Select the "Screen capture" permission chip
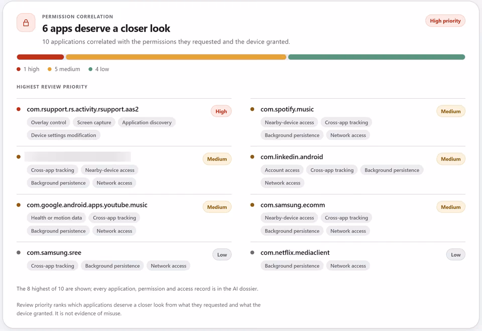 (x=94, y=122)
